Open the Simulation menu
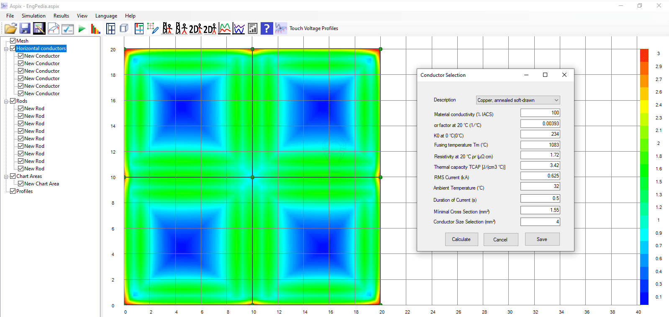This screenshot has width=669, height=317. [x=33, y=16]
